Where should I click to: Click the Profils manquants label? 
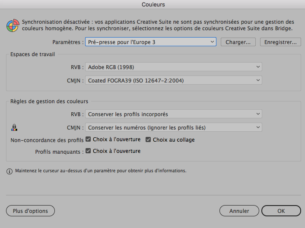click(59, 152)
